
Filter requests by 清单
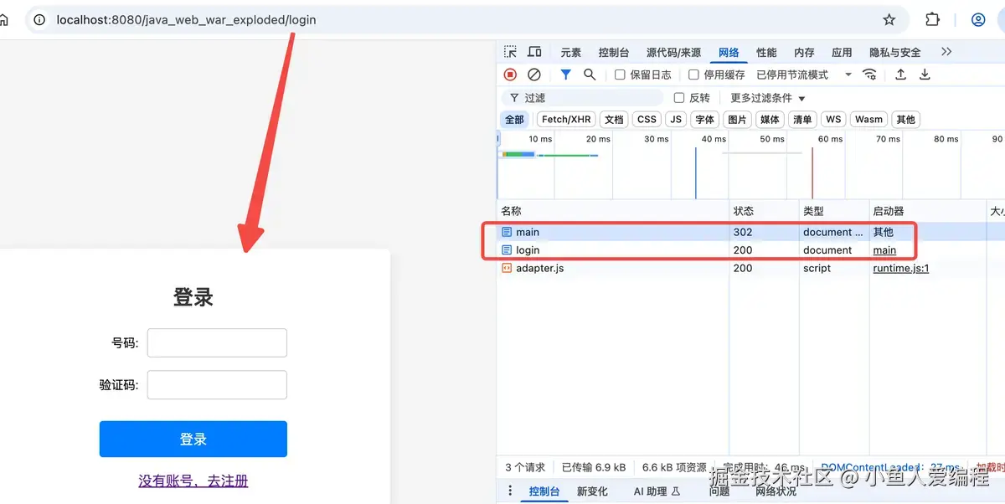[x=802, y=120]
